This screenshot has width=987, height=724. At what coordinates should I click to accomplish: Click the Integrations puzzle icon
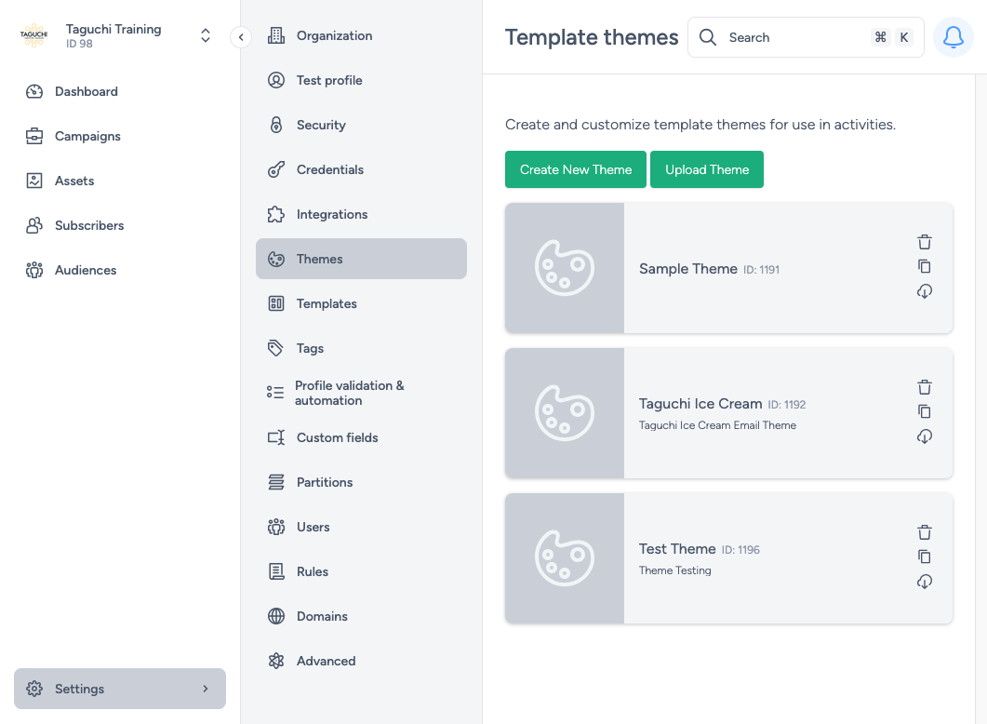[276, 215]
